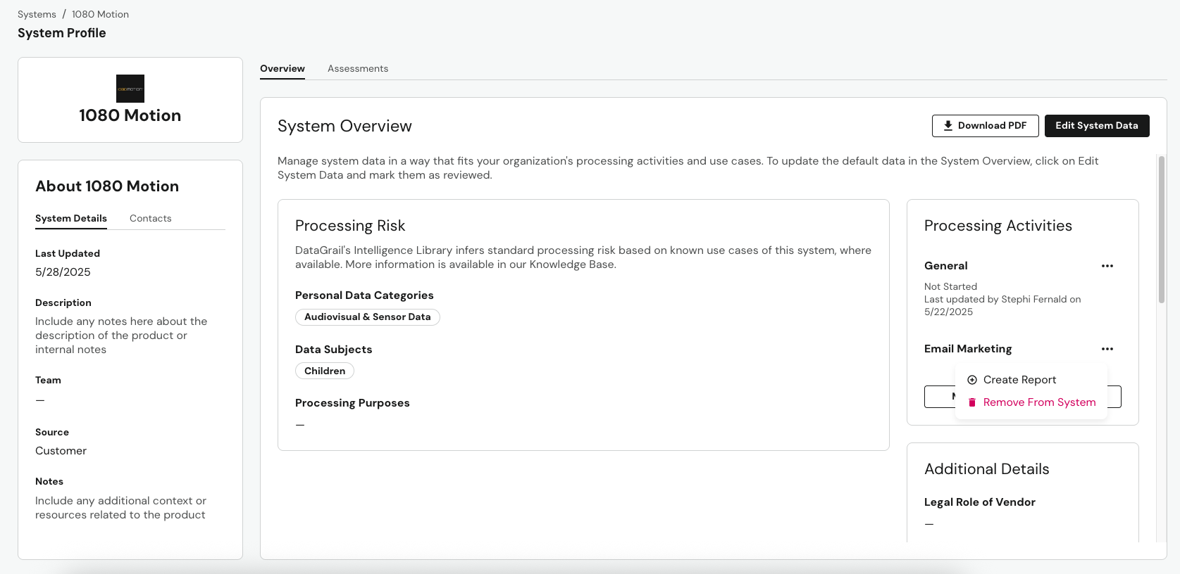This screenshot has width=1180, height=574.
Task: Click the Edit System Data button
Action: pyautogui.click(x=1097, y=126)
